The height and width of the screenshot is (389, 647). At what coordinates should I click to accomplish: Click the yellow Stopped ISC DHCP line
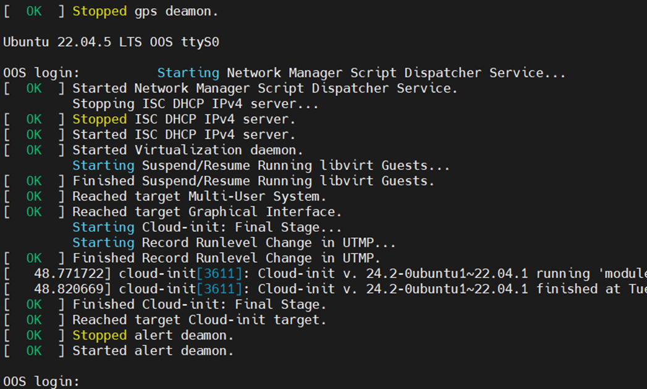pyautogui.click(x=150, y=119)
